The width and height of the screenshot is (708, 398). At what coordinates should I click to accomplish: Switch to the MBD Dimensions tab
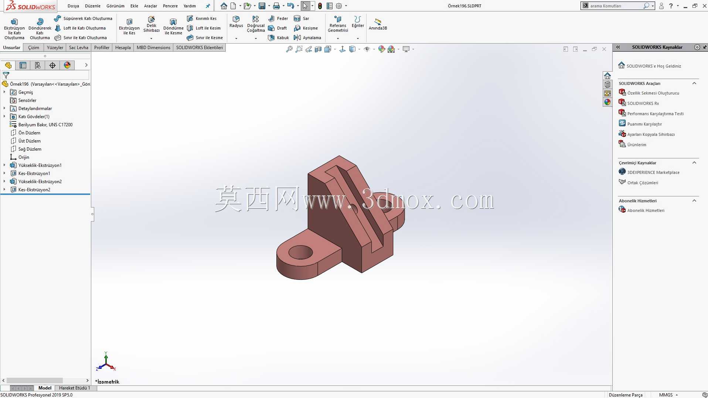click(153, 48)
